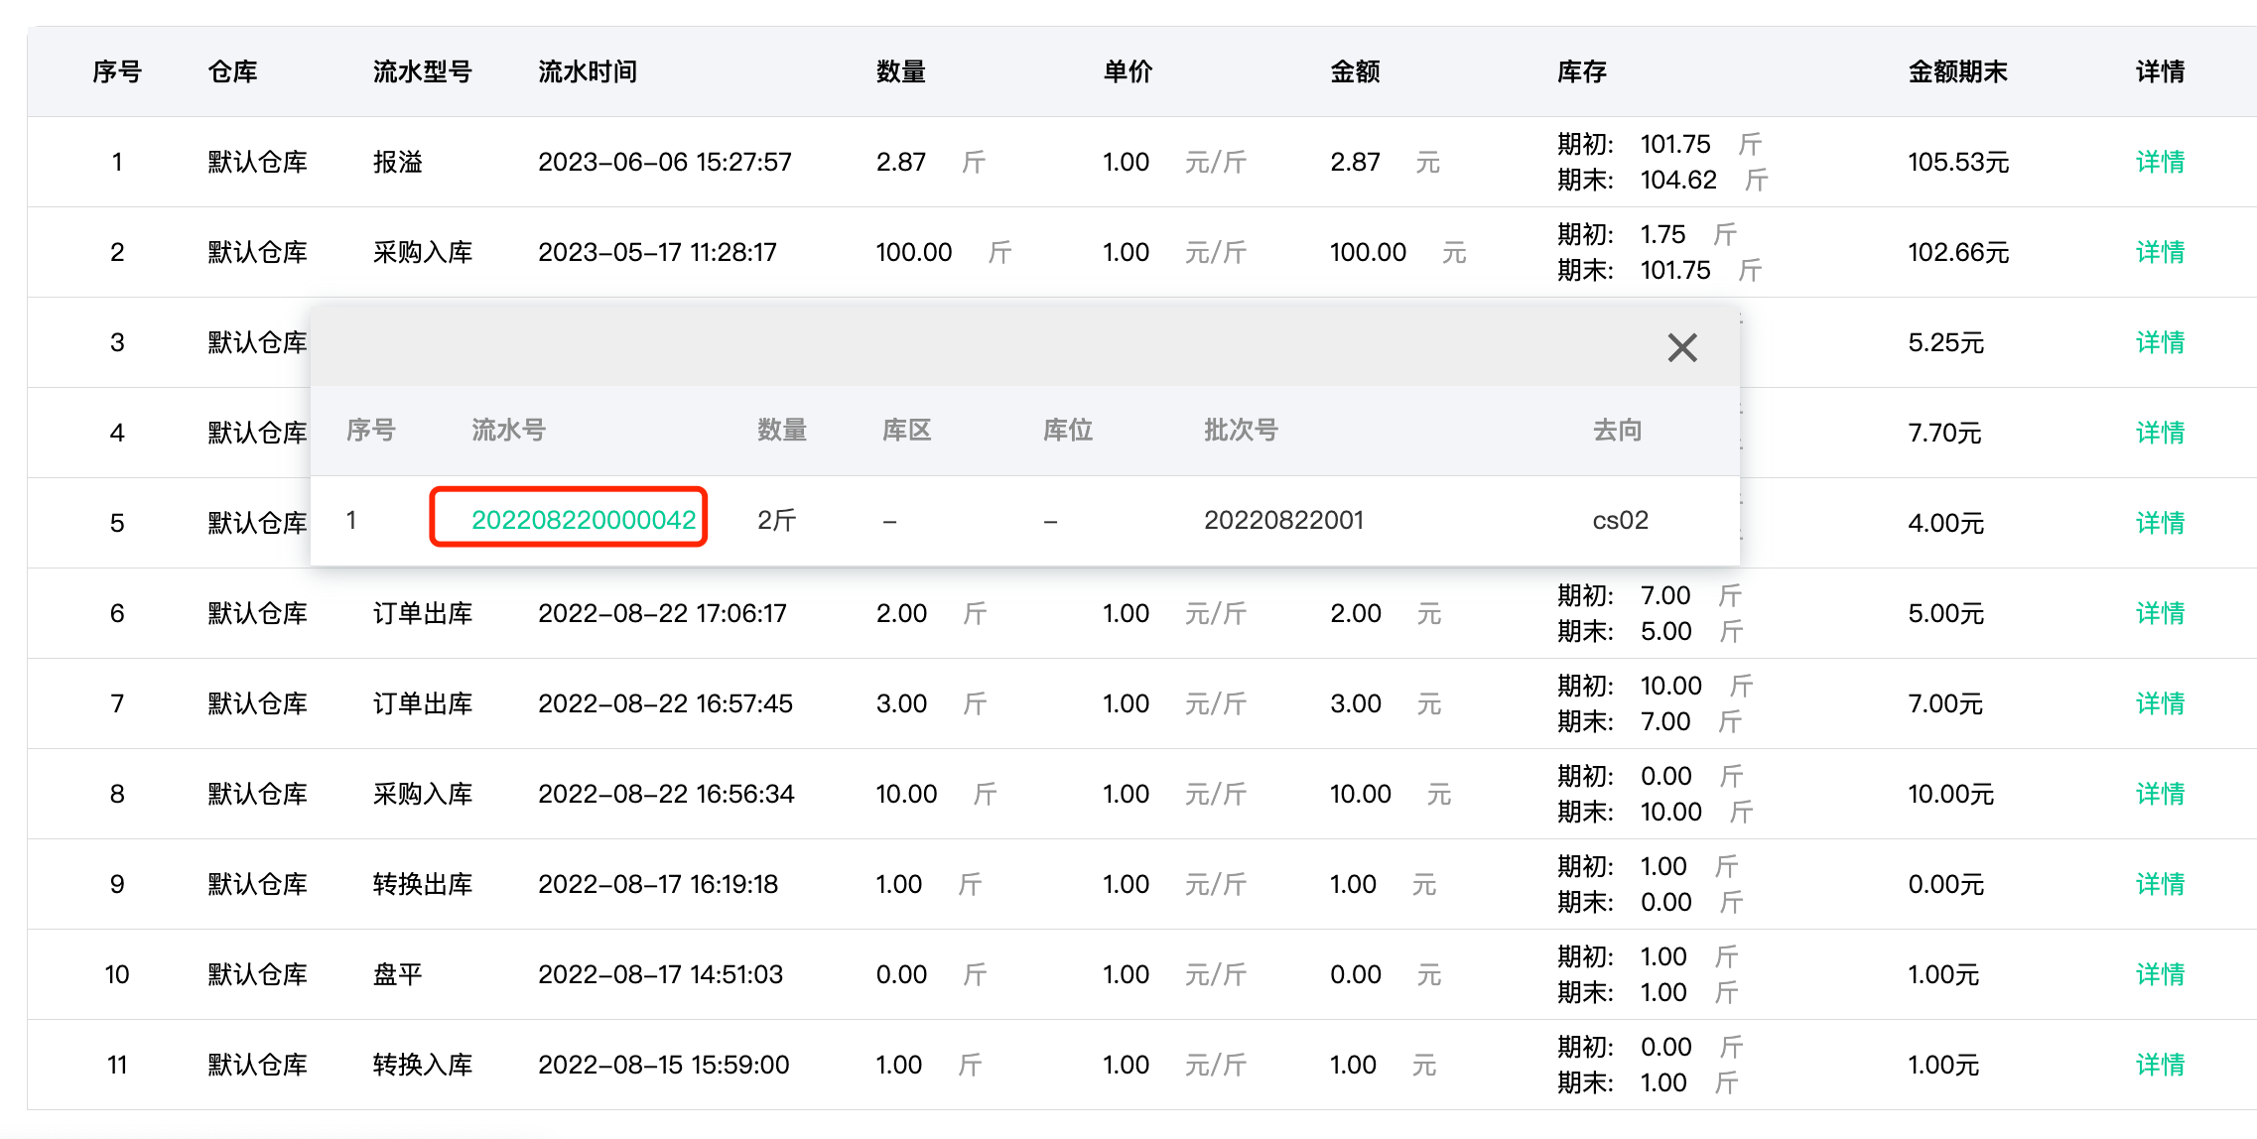Select batch number 20220822001 cell

tap(1283, 520)
